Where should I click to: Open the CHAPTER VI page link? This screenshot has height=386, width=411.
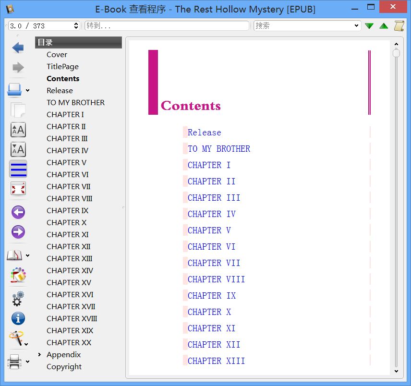coord(212,247)
